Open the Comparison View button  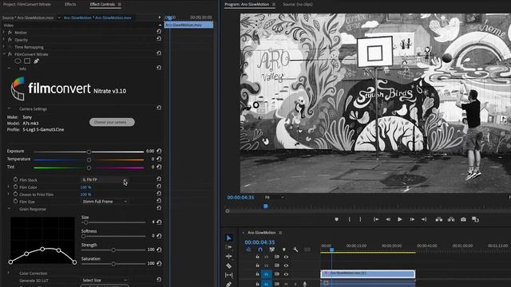(x=475, y=220)
